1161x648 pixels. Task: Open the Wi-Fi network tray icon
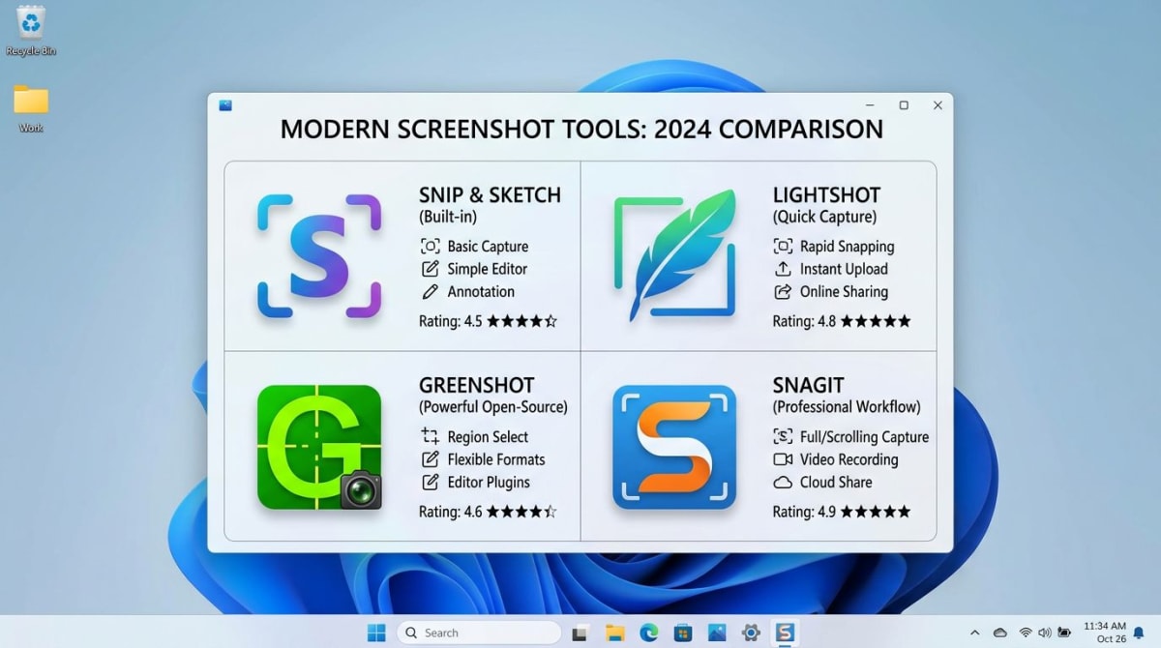[x=1026, y=633]
